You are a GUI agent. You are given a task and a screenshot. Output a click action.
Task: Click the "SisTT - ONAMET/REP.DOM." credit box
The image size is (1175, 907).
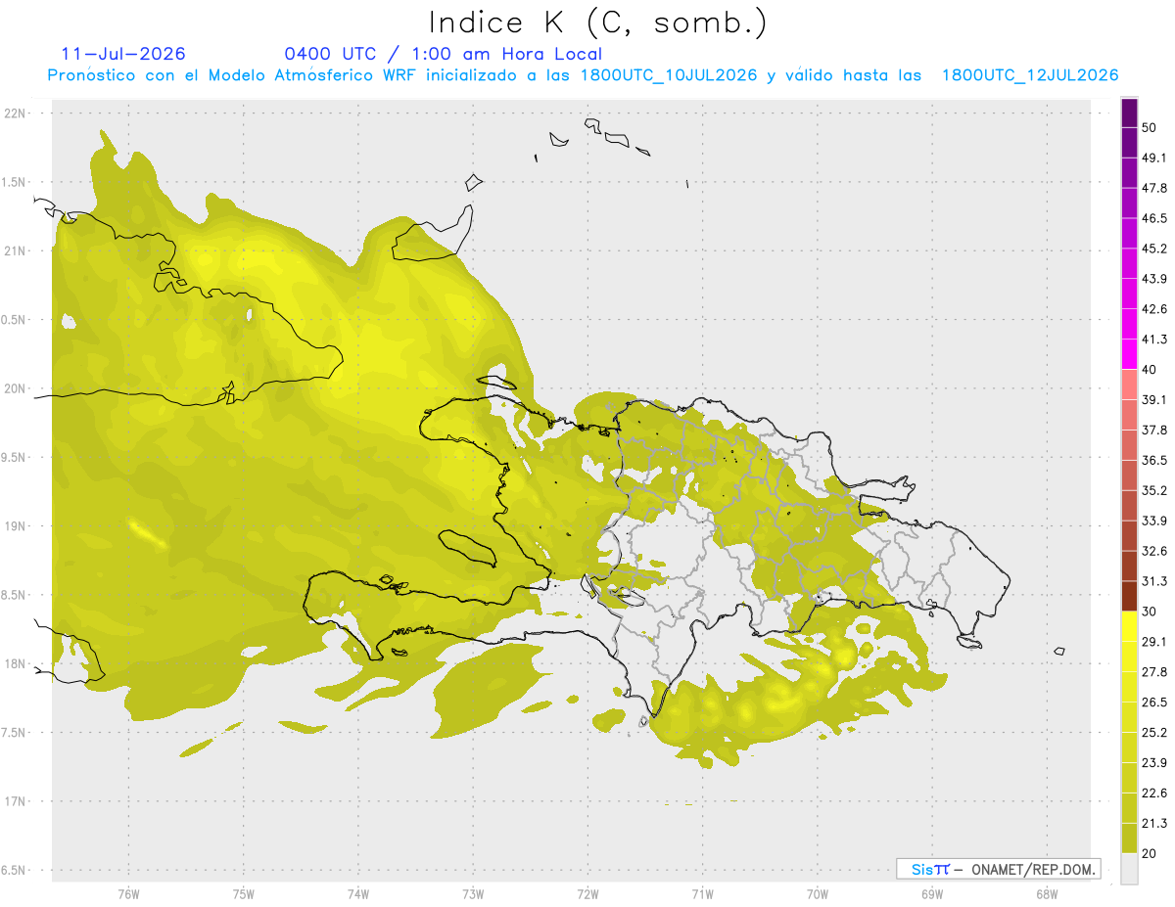pyautogui.click(x=998, y=869)
